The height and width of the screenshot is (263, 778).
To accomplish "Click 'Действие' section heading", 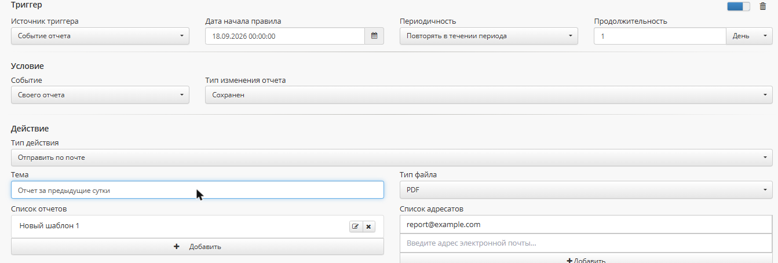I will (30, 129).
